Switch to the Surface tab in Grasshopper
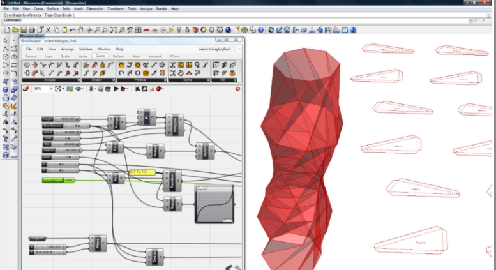Viewport: 496px width, 270px height. 118,56
